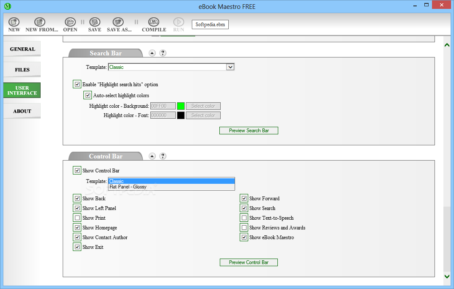Click the 000000 font color field

coord(163,115)
